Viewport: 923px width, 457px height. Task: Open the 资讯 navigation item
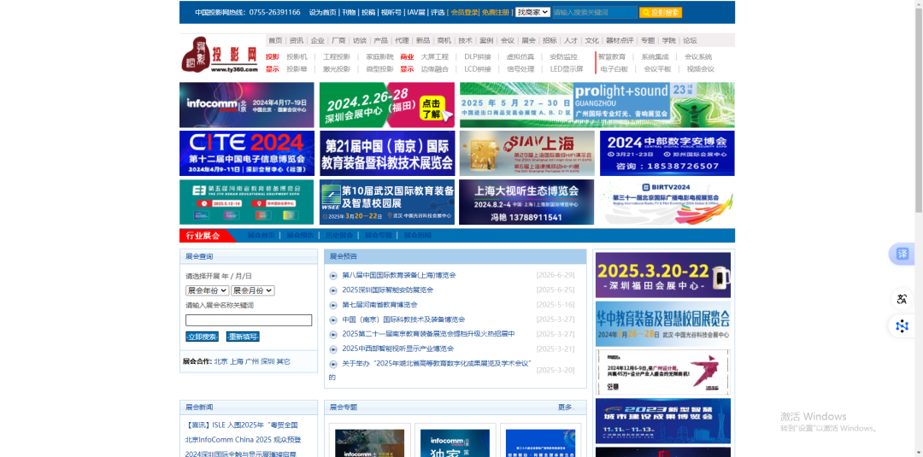(x=297, y=41)
